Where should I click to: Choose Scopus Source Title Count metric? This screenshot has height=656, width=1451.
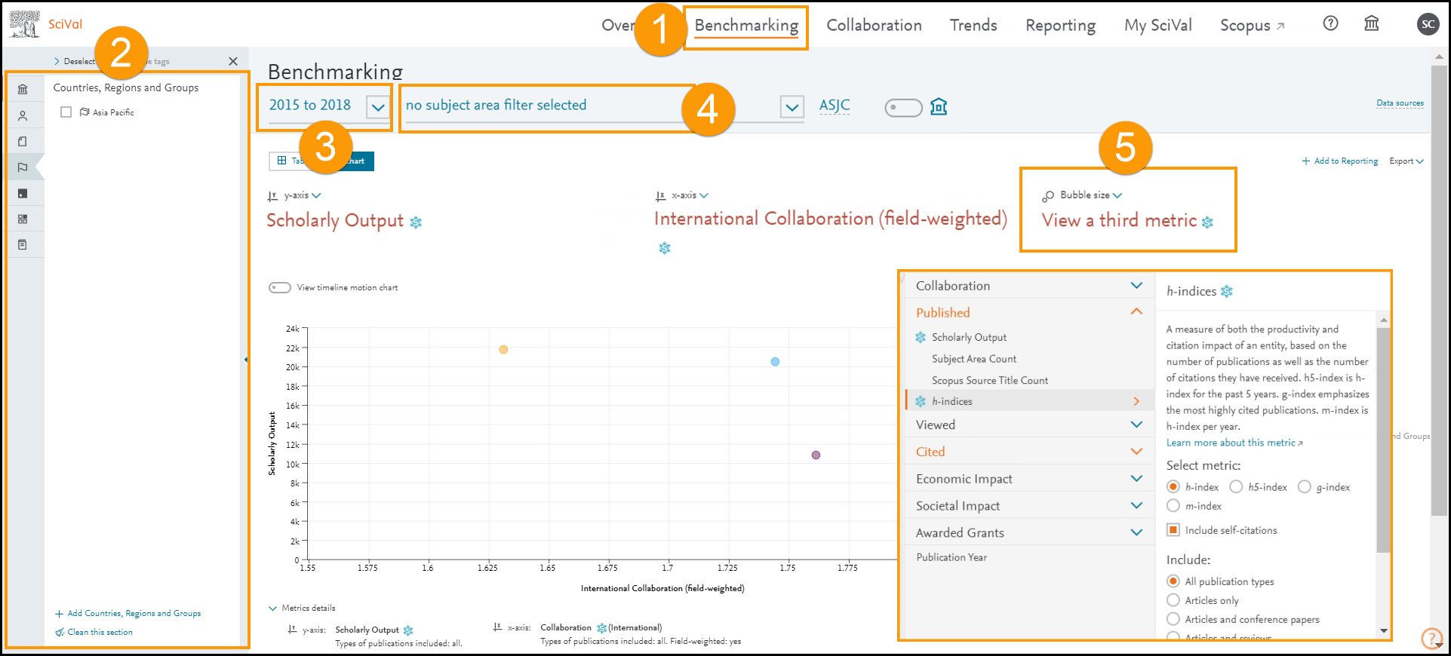(990, 381)
